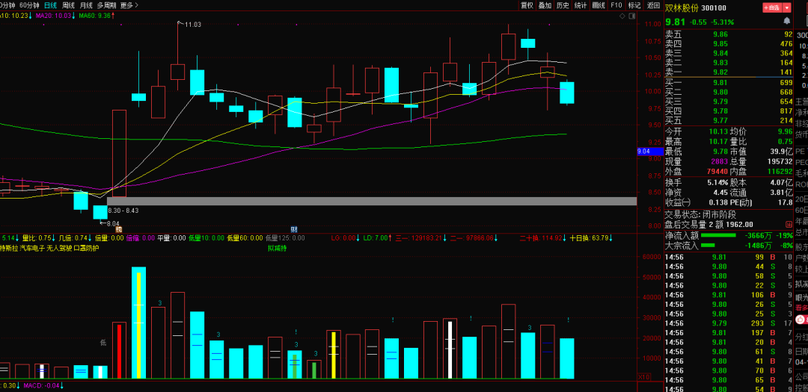Click the 榜 marker below the candlesticks
808x392 pixels.
click(x=118, y=229)
